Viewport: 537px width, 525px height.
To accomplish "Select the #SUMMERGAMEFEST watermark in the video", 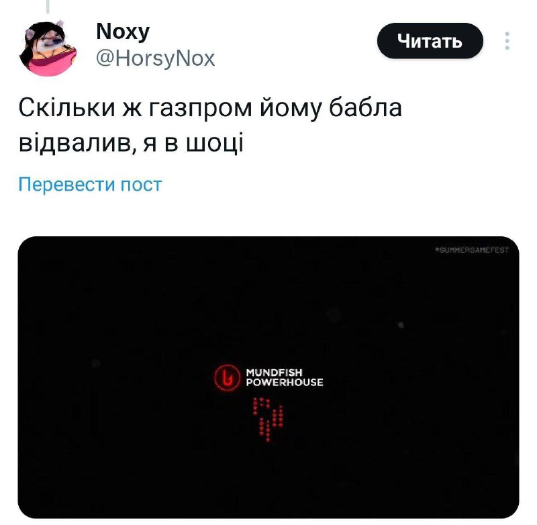I will pos(472,250).
